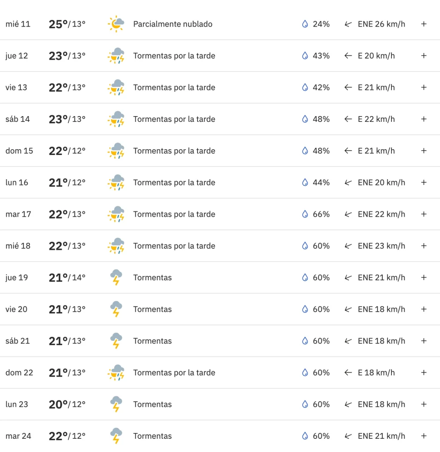Click the wind arrow icon for vie 20
440x452 pixels.
tap(348, 309)
